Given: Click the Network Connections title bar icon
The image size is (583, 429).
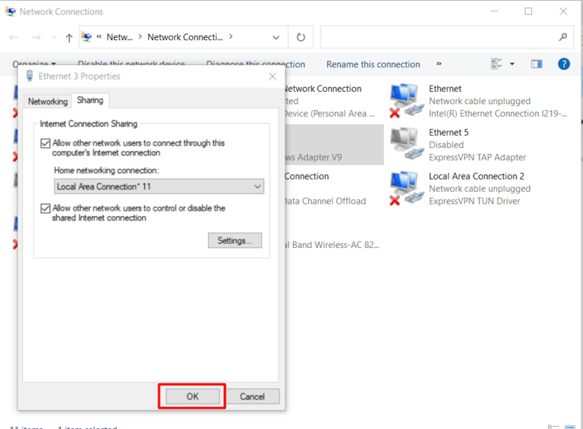Looking at the screenshot, I should [x=10, y=11].
